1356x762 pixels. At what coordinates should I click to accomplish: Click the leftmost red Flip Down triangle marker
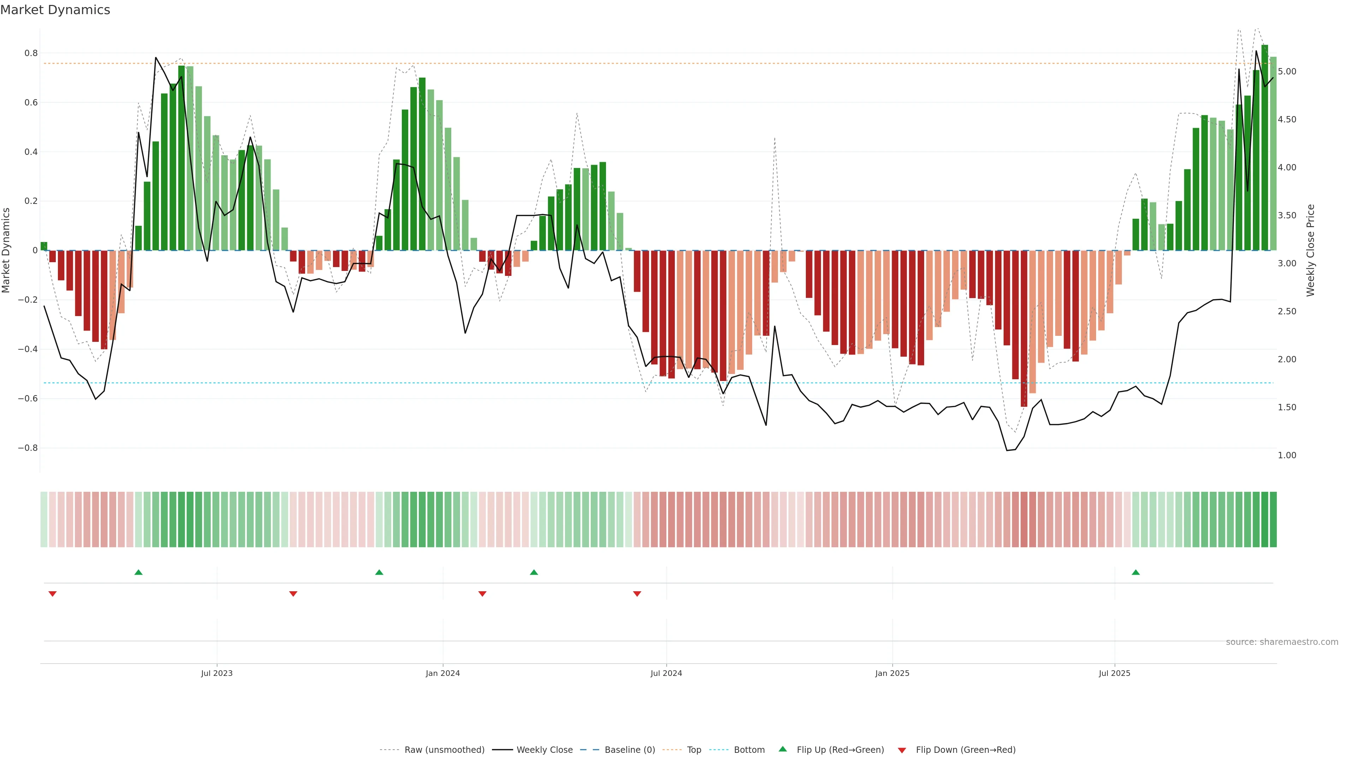53,594
